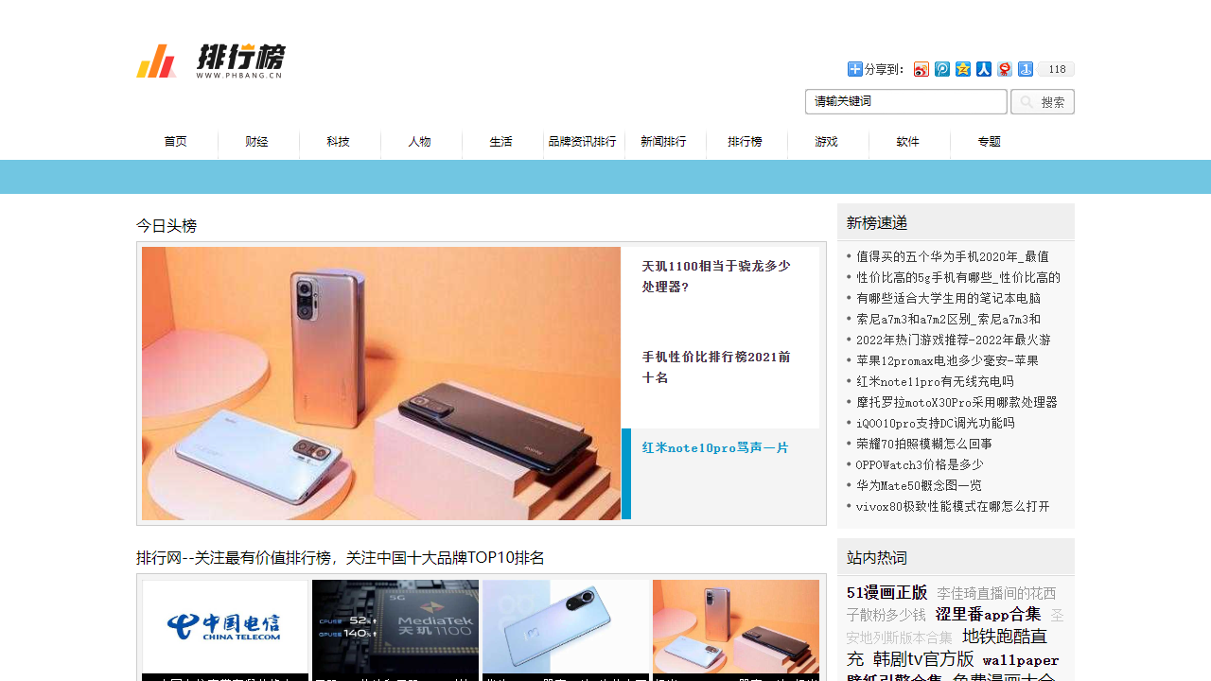This screenshot has width=1211, height=681.
Task: Open the 新闻排行 nav tab
Action: tap(664, 142)
